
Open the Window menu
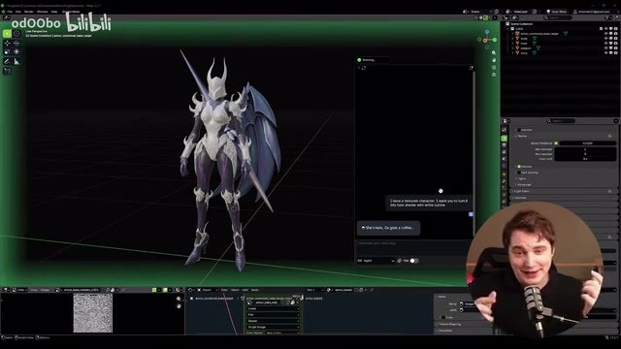pyautogui.click(x=43, y=12)
